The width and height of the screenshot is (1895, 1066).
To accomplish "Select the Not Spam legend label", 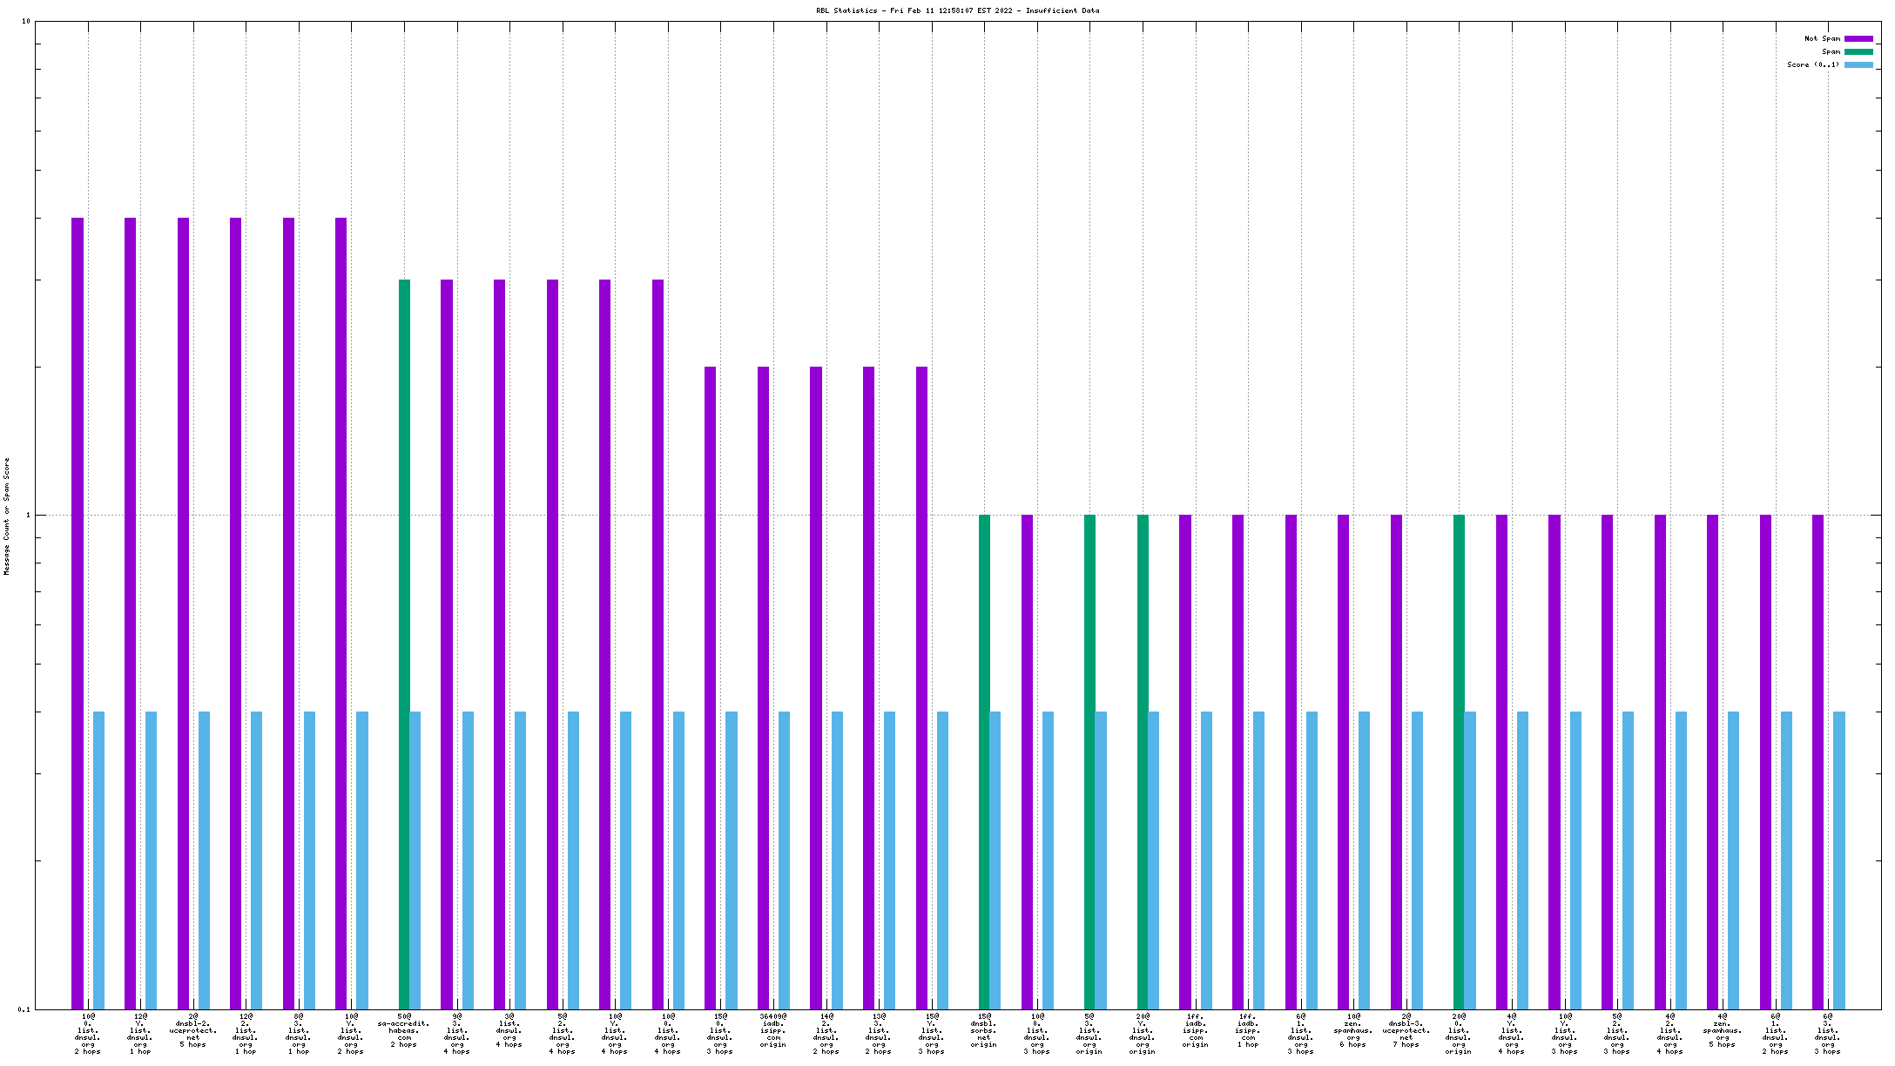I will click(1822, 38).
